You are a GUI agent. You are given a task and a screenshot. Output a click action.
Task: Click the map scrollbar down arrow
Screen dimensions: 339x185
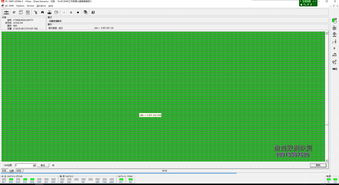[x=327, y=161]
